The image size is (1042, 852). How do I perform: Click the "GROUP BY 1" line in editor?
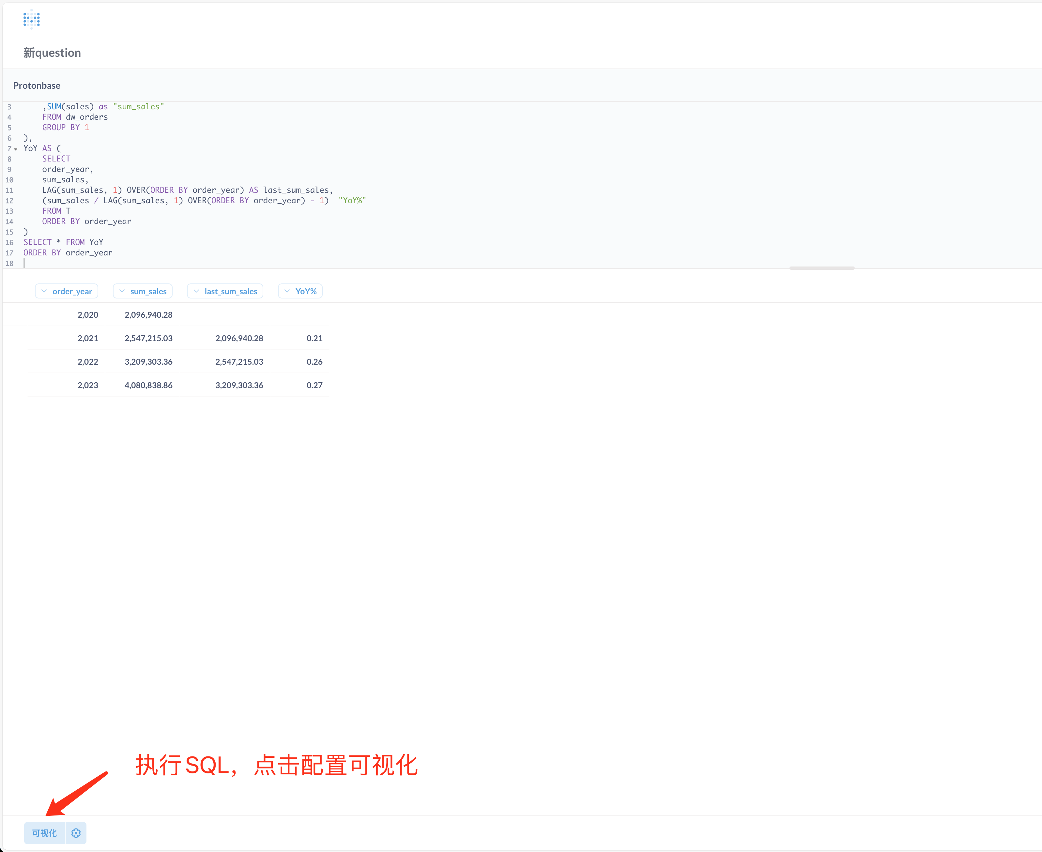click(66, 128)
